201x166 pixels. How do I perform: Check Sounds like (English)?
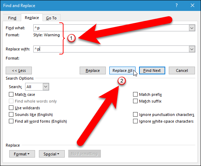coord(11,115)
